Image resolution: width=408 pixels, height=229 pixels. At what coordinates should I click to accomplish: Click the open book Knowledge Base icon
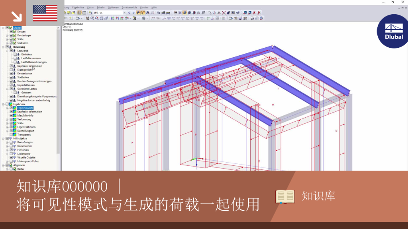(x=285, y=196)
